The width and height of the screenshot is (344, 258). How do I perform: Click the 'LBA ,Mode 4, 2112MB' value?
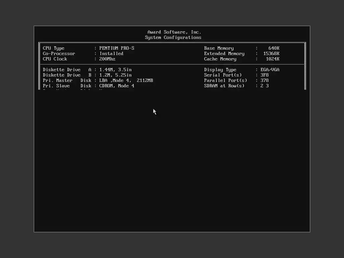[126, 81]
